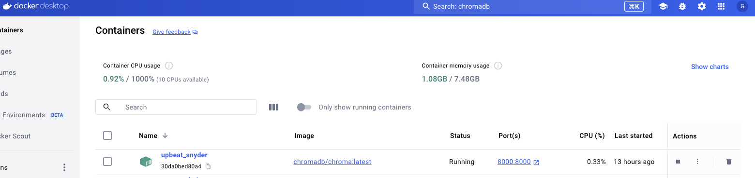The width and height of the screenshot is (755, 178).
Task: Click the Status column header
Action: tap(460, 136)
